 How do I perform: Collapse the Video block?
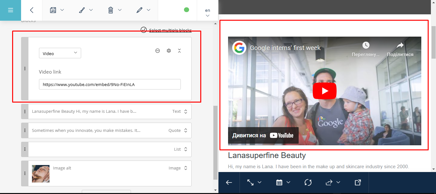click(180, 51)
